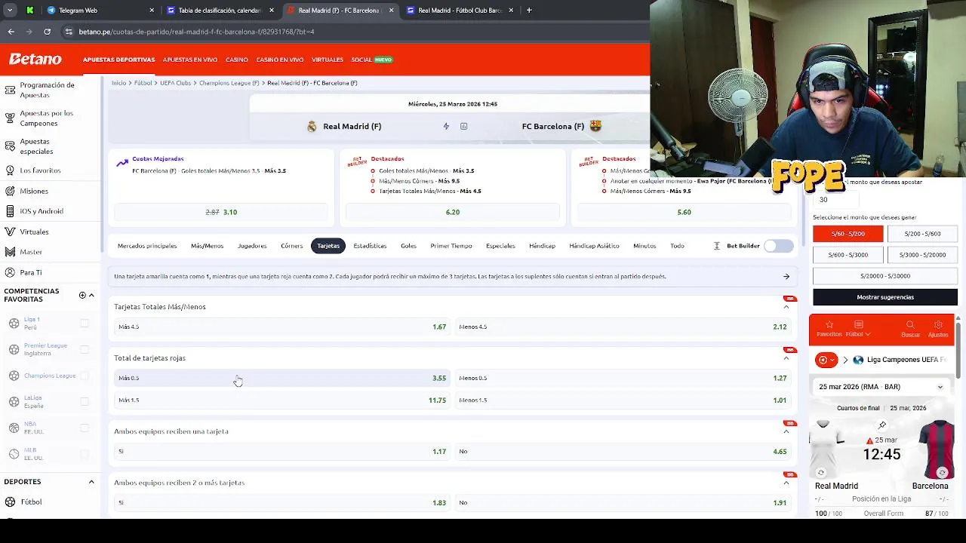Check the LaLiga España checkbox
This screenshot has height=543, width=966.
click(85, 402)
